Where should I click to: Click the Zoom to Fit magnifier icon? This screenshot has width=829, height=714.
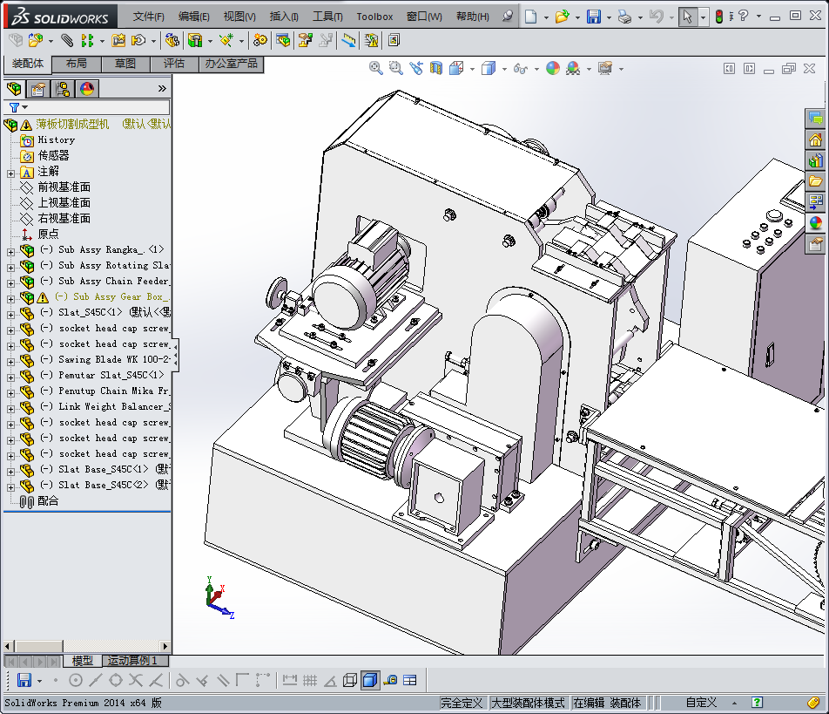pos(376,68)
